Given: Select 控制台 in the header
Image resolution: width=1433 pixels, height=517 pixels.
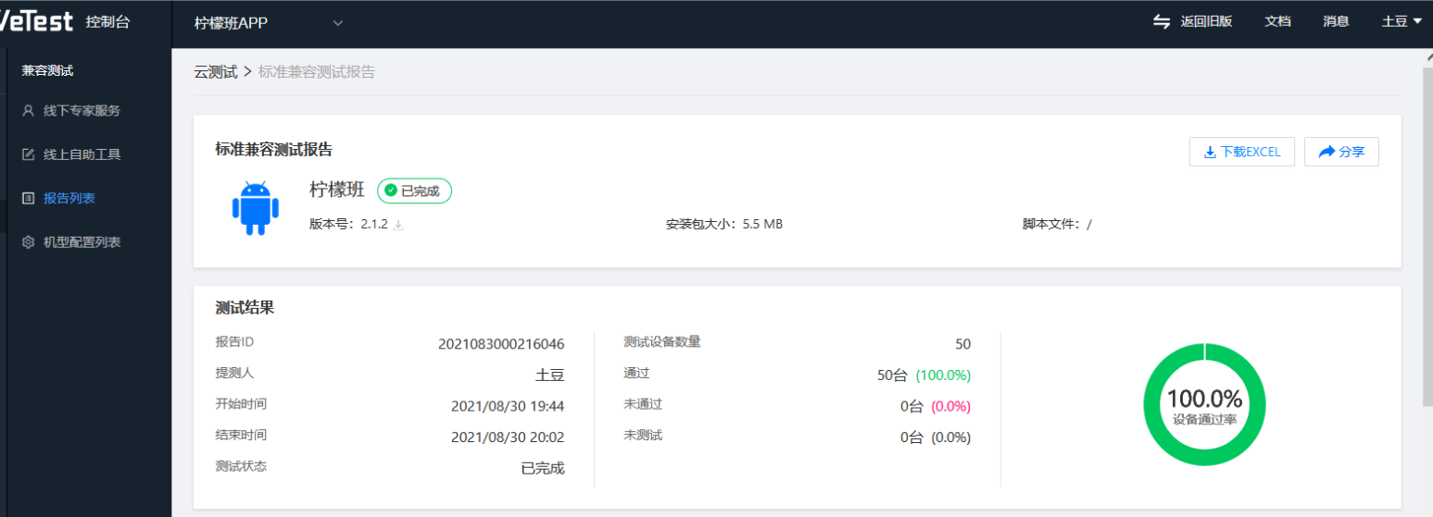Looking at the screenshot, I should (x=107, y=22).
